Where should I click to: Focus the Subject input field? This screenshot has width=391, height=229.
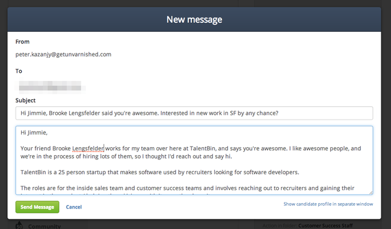(x=194, y=113)
